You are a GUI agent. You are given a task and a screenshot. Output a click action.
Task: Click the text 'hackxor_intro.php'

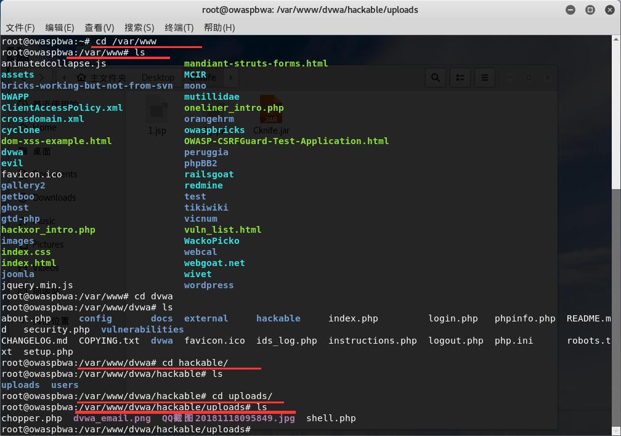click(x=48, y=230)
